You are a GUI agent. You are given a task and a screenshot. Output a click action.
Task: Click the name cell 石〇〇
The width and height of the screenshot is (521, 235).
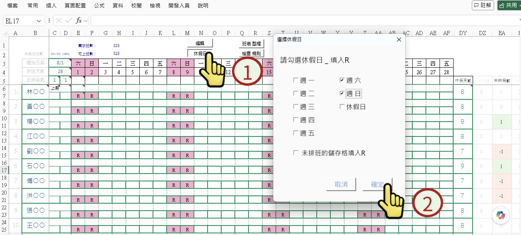[x=35, y=166]
